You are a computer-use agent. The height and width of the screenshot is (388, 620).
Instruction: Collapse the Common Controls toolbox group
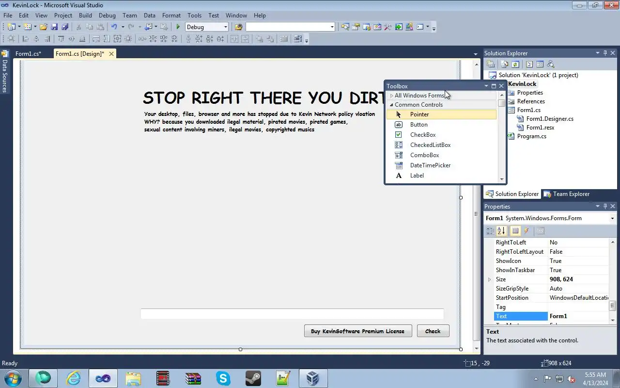[391, 105]
